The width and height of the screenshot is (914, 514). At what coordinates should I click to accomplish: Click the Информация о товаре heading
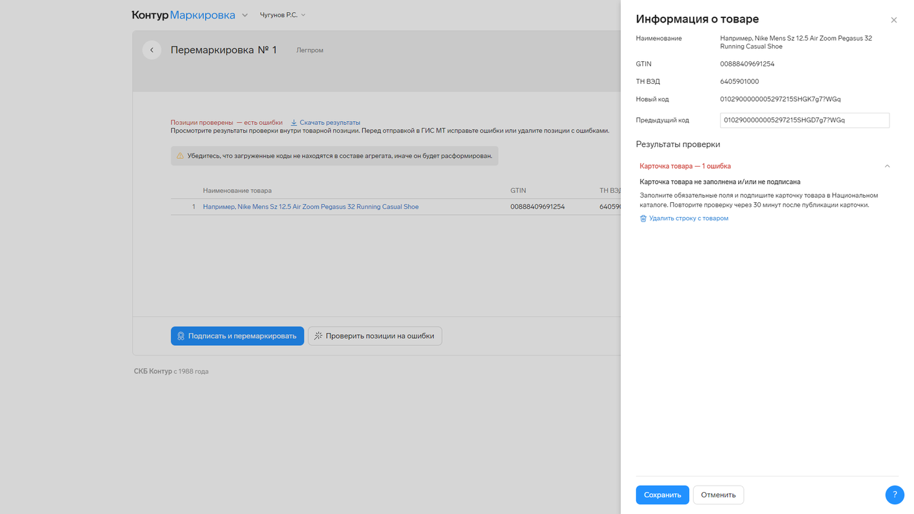[697, 19]
